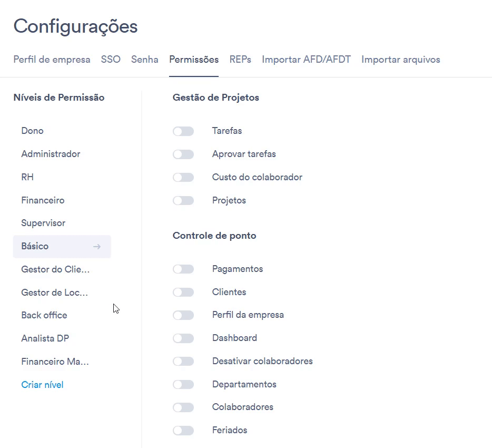This screenshot has height=448, width=492.
Task: Turn on the Feriados toggle
Action: (x=183, y=431)
